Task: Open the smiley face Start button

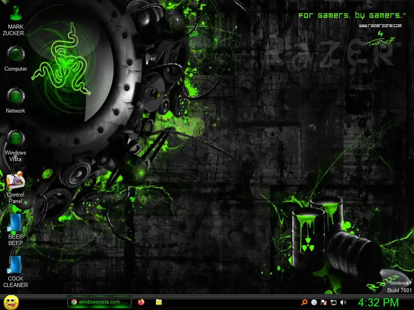Action: (11, 302)
